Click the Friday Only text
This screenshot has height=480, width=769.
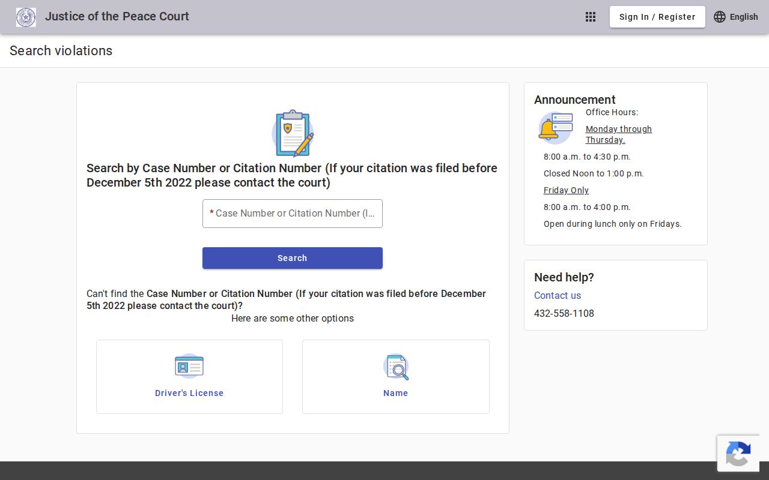[x=566, y=190]
